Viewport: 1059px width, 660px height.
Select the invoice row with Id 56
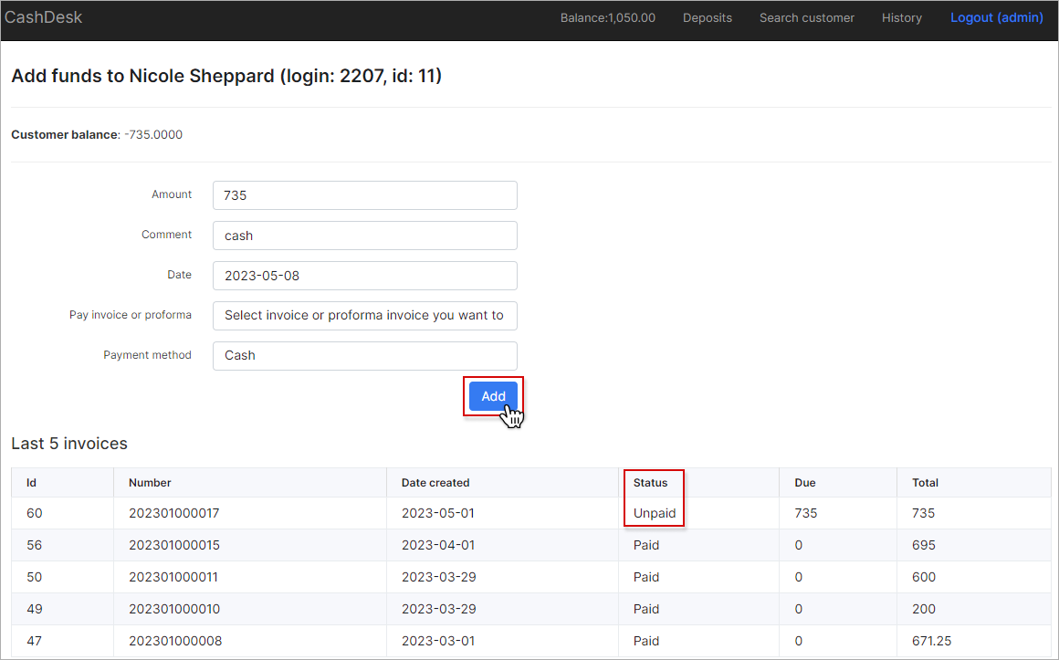tap(35, 545)
